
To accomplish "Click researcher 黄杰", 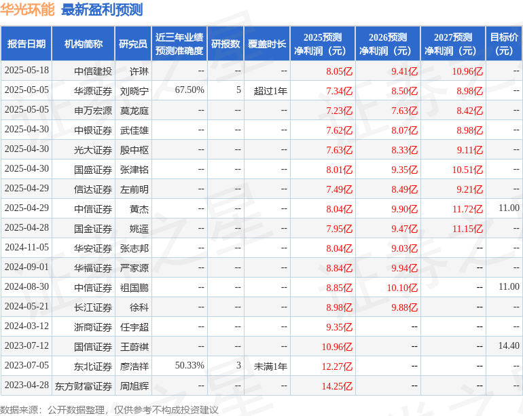I will pos(139,208).
